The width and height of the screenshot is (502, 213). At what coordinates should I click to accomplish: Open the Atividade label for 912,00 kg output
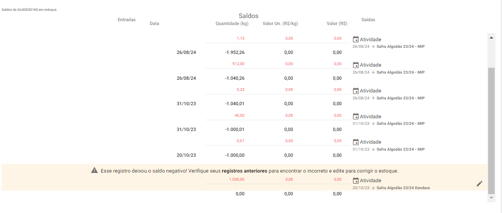click(x=370, y=65)
